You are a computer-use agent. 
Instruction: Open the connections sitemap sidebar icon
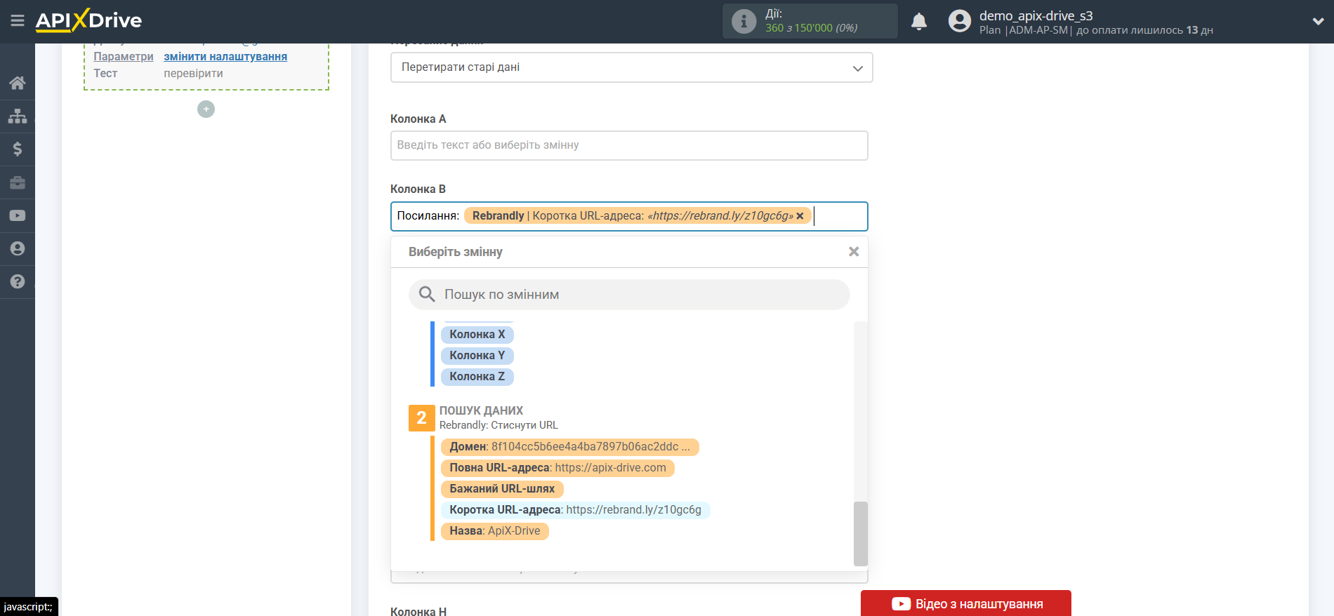click(18, 116)
